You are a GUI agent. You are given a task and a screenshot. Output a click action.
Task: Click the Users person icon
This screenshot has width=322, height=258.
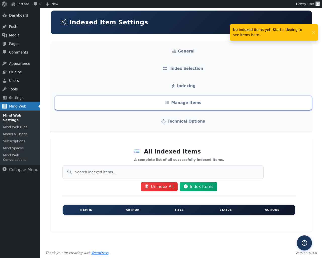coord(5,81)
